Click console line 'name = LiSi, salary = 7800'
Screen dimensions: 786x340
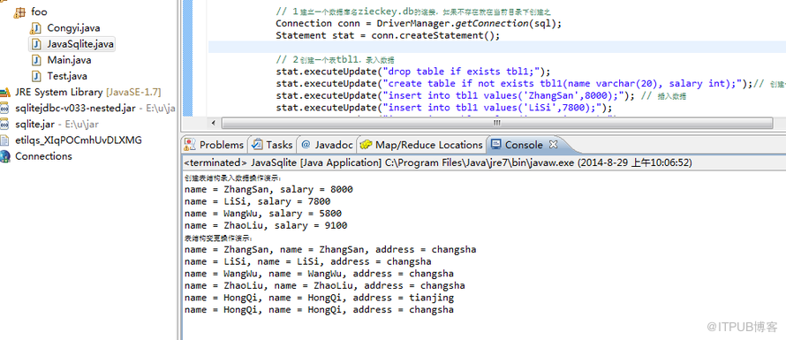(258, 201)
